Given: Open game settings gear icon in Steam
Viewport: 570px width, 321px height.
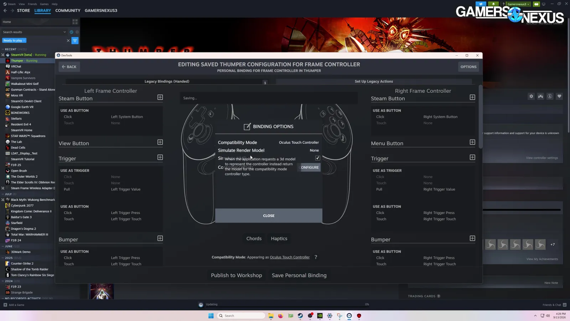Looking at the screenshot, I should 531,96.
